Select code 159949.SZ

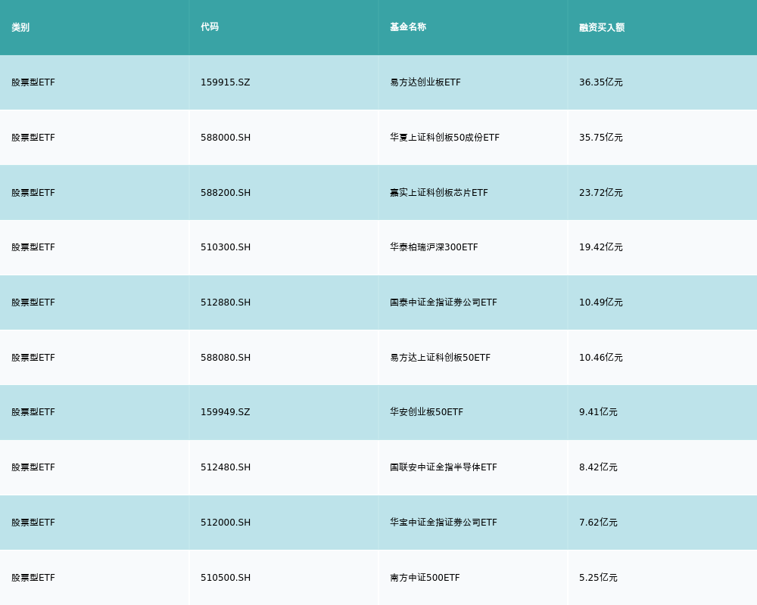pos(226,412)
